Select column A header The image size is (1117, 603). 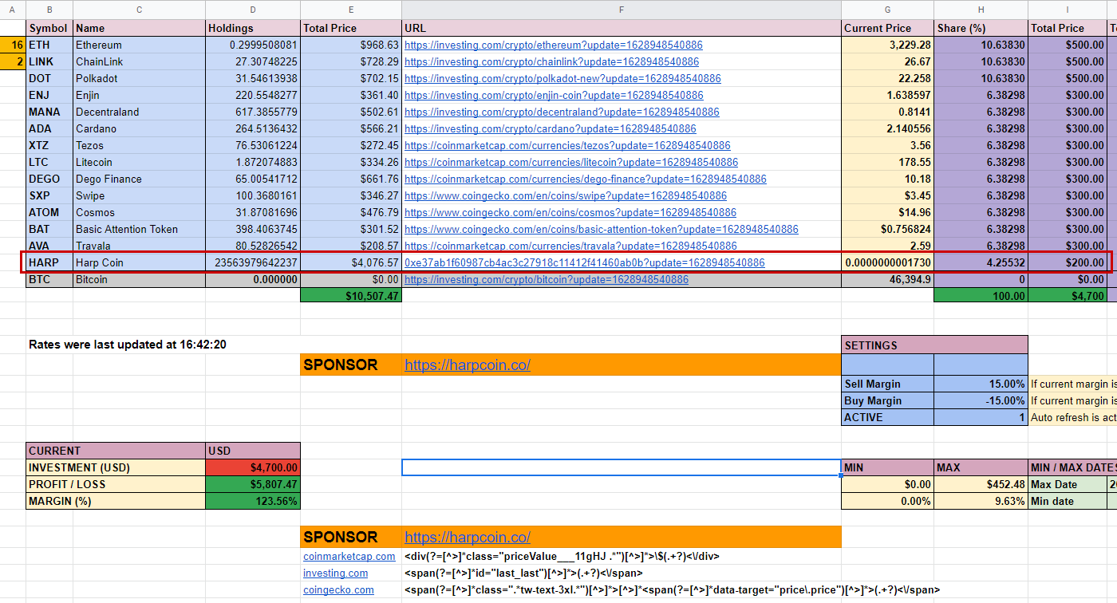click(x=13, y=10)
